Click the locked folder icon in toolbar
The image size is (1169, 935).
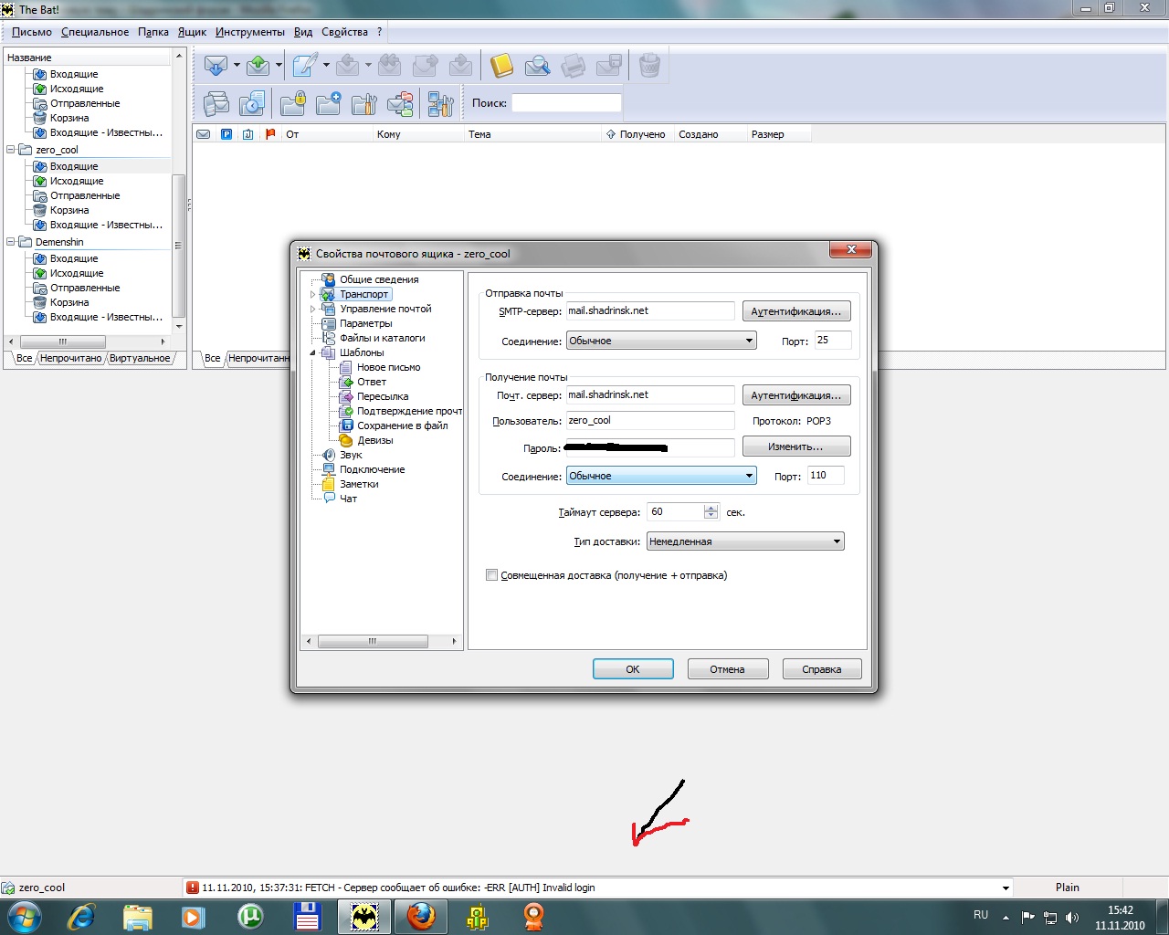tap(292, 104)
